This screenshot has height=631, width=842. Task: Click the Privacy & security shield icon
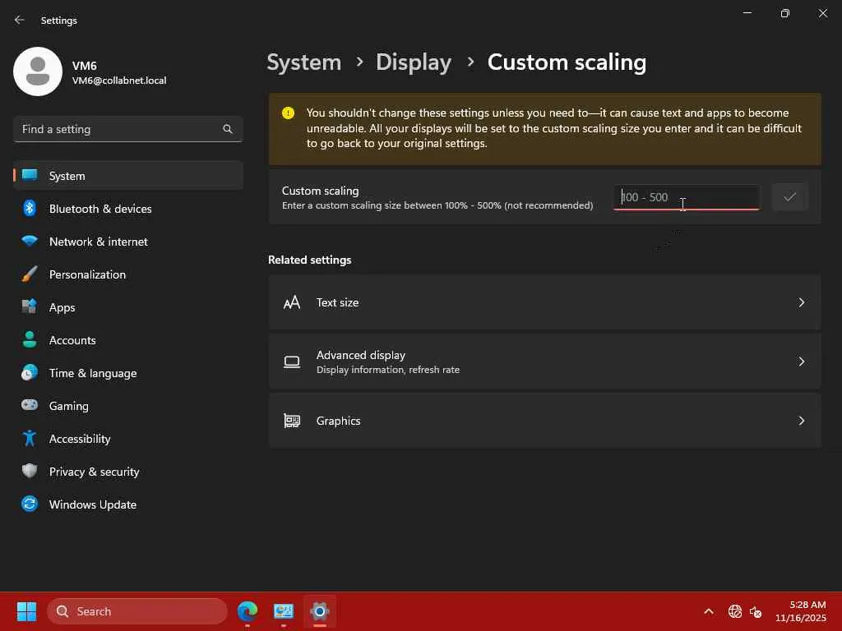point(30,472)
